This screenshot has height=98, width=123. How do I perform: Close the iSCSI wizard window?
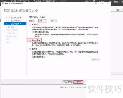(x=108, y=4)
